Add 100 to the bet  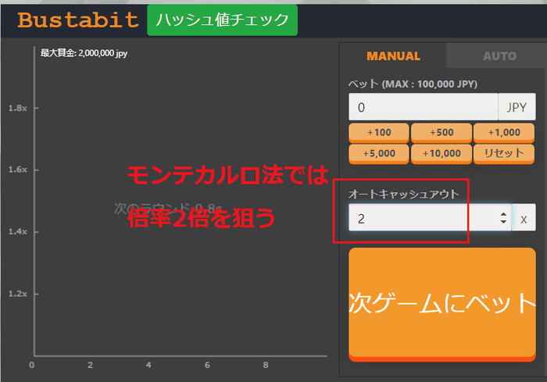(378, 133)
